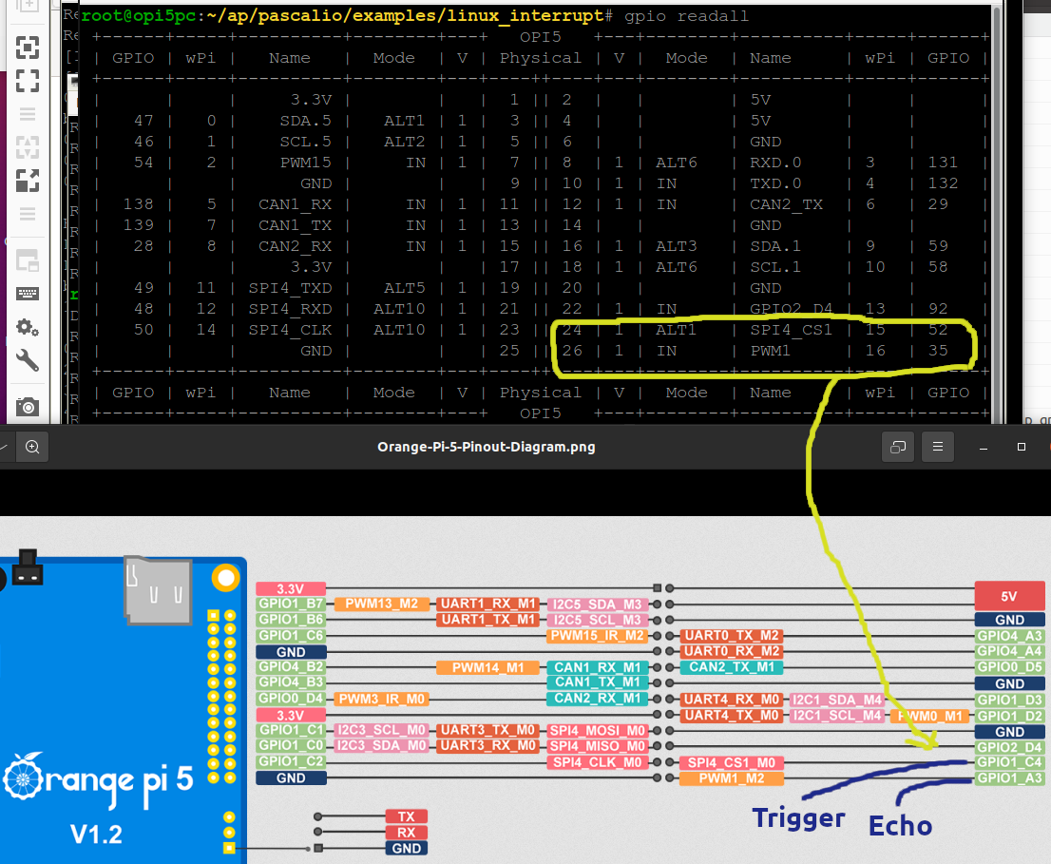Click the SCL.1 cell in the terminal table
The width and height of the screenshot is (1051, 864).
click(x=775, y=267)
